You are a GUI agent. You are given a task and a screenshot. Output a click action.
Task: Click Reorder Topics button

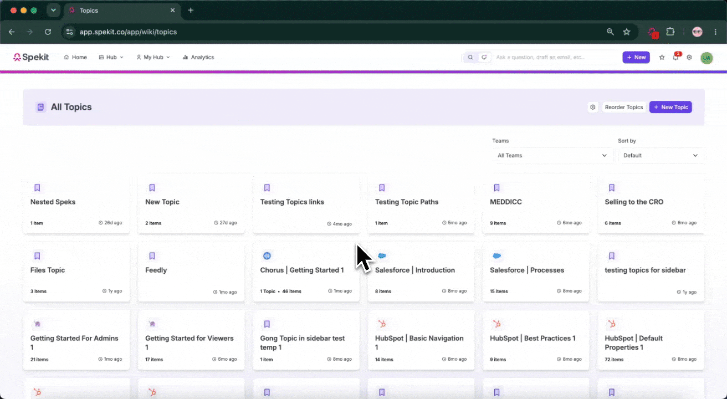[x=624, y=107]
